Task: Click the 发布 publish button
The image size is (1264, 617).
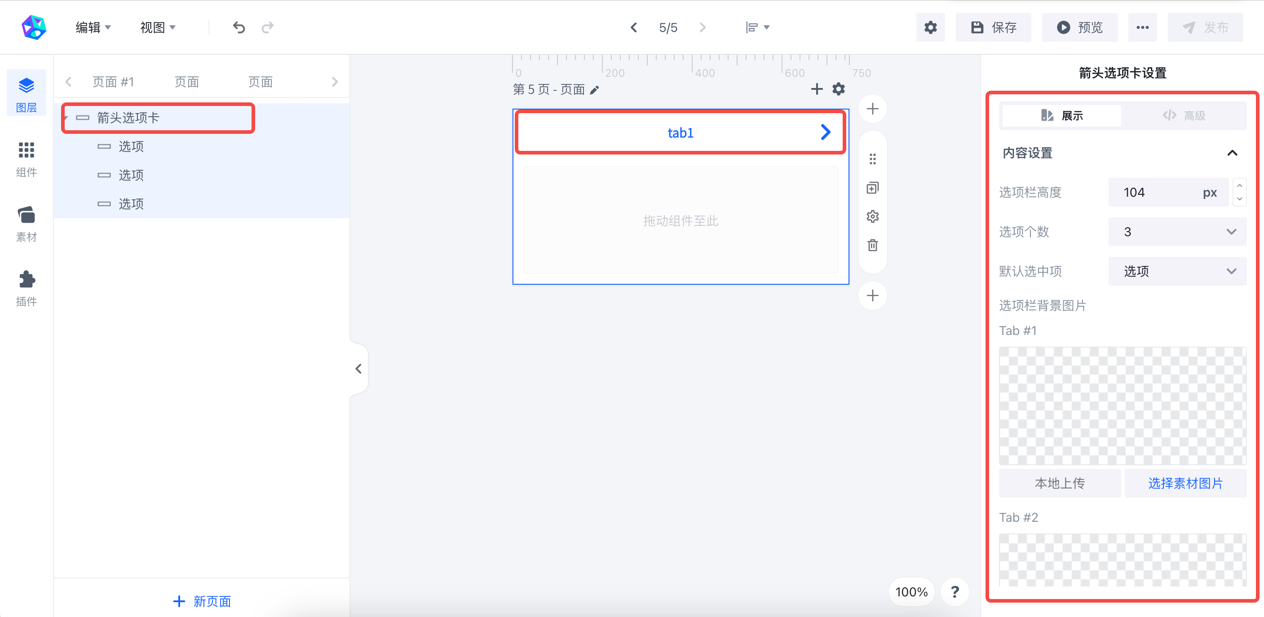Action: pyautogui.click(x=1205, y=27)
